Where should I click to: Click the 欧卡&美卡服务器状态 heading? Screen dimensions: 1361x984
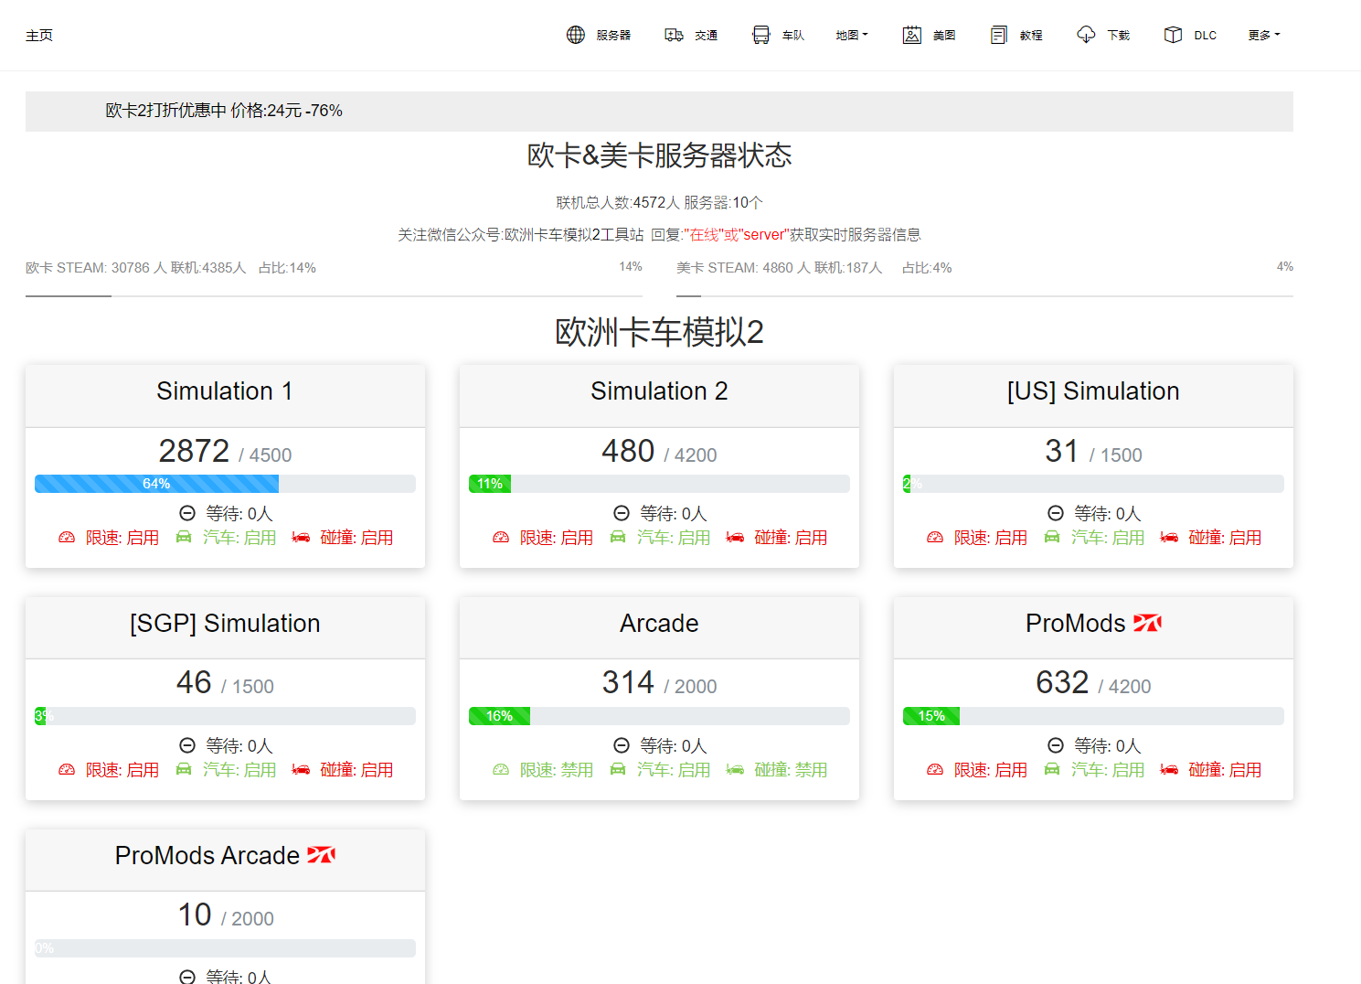[x=659, y=155]
